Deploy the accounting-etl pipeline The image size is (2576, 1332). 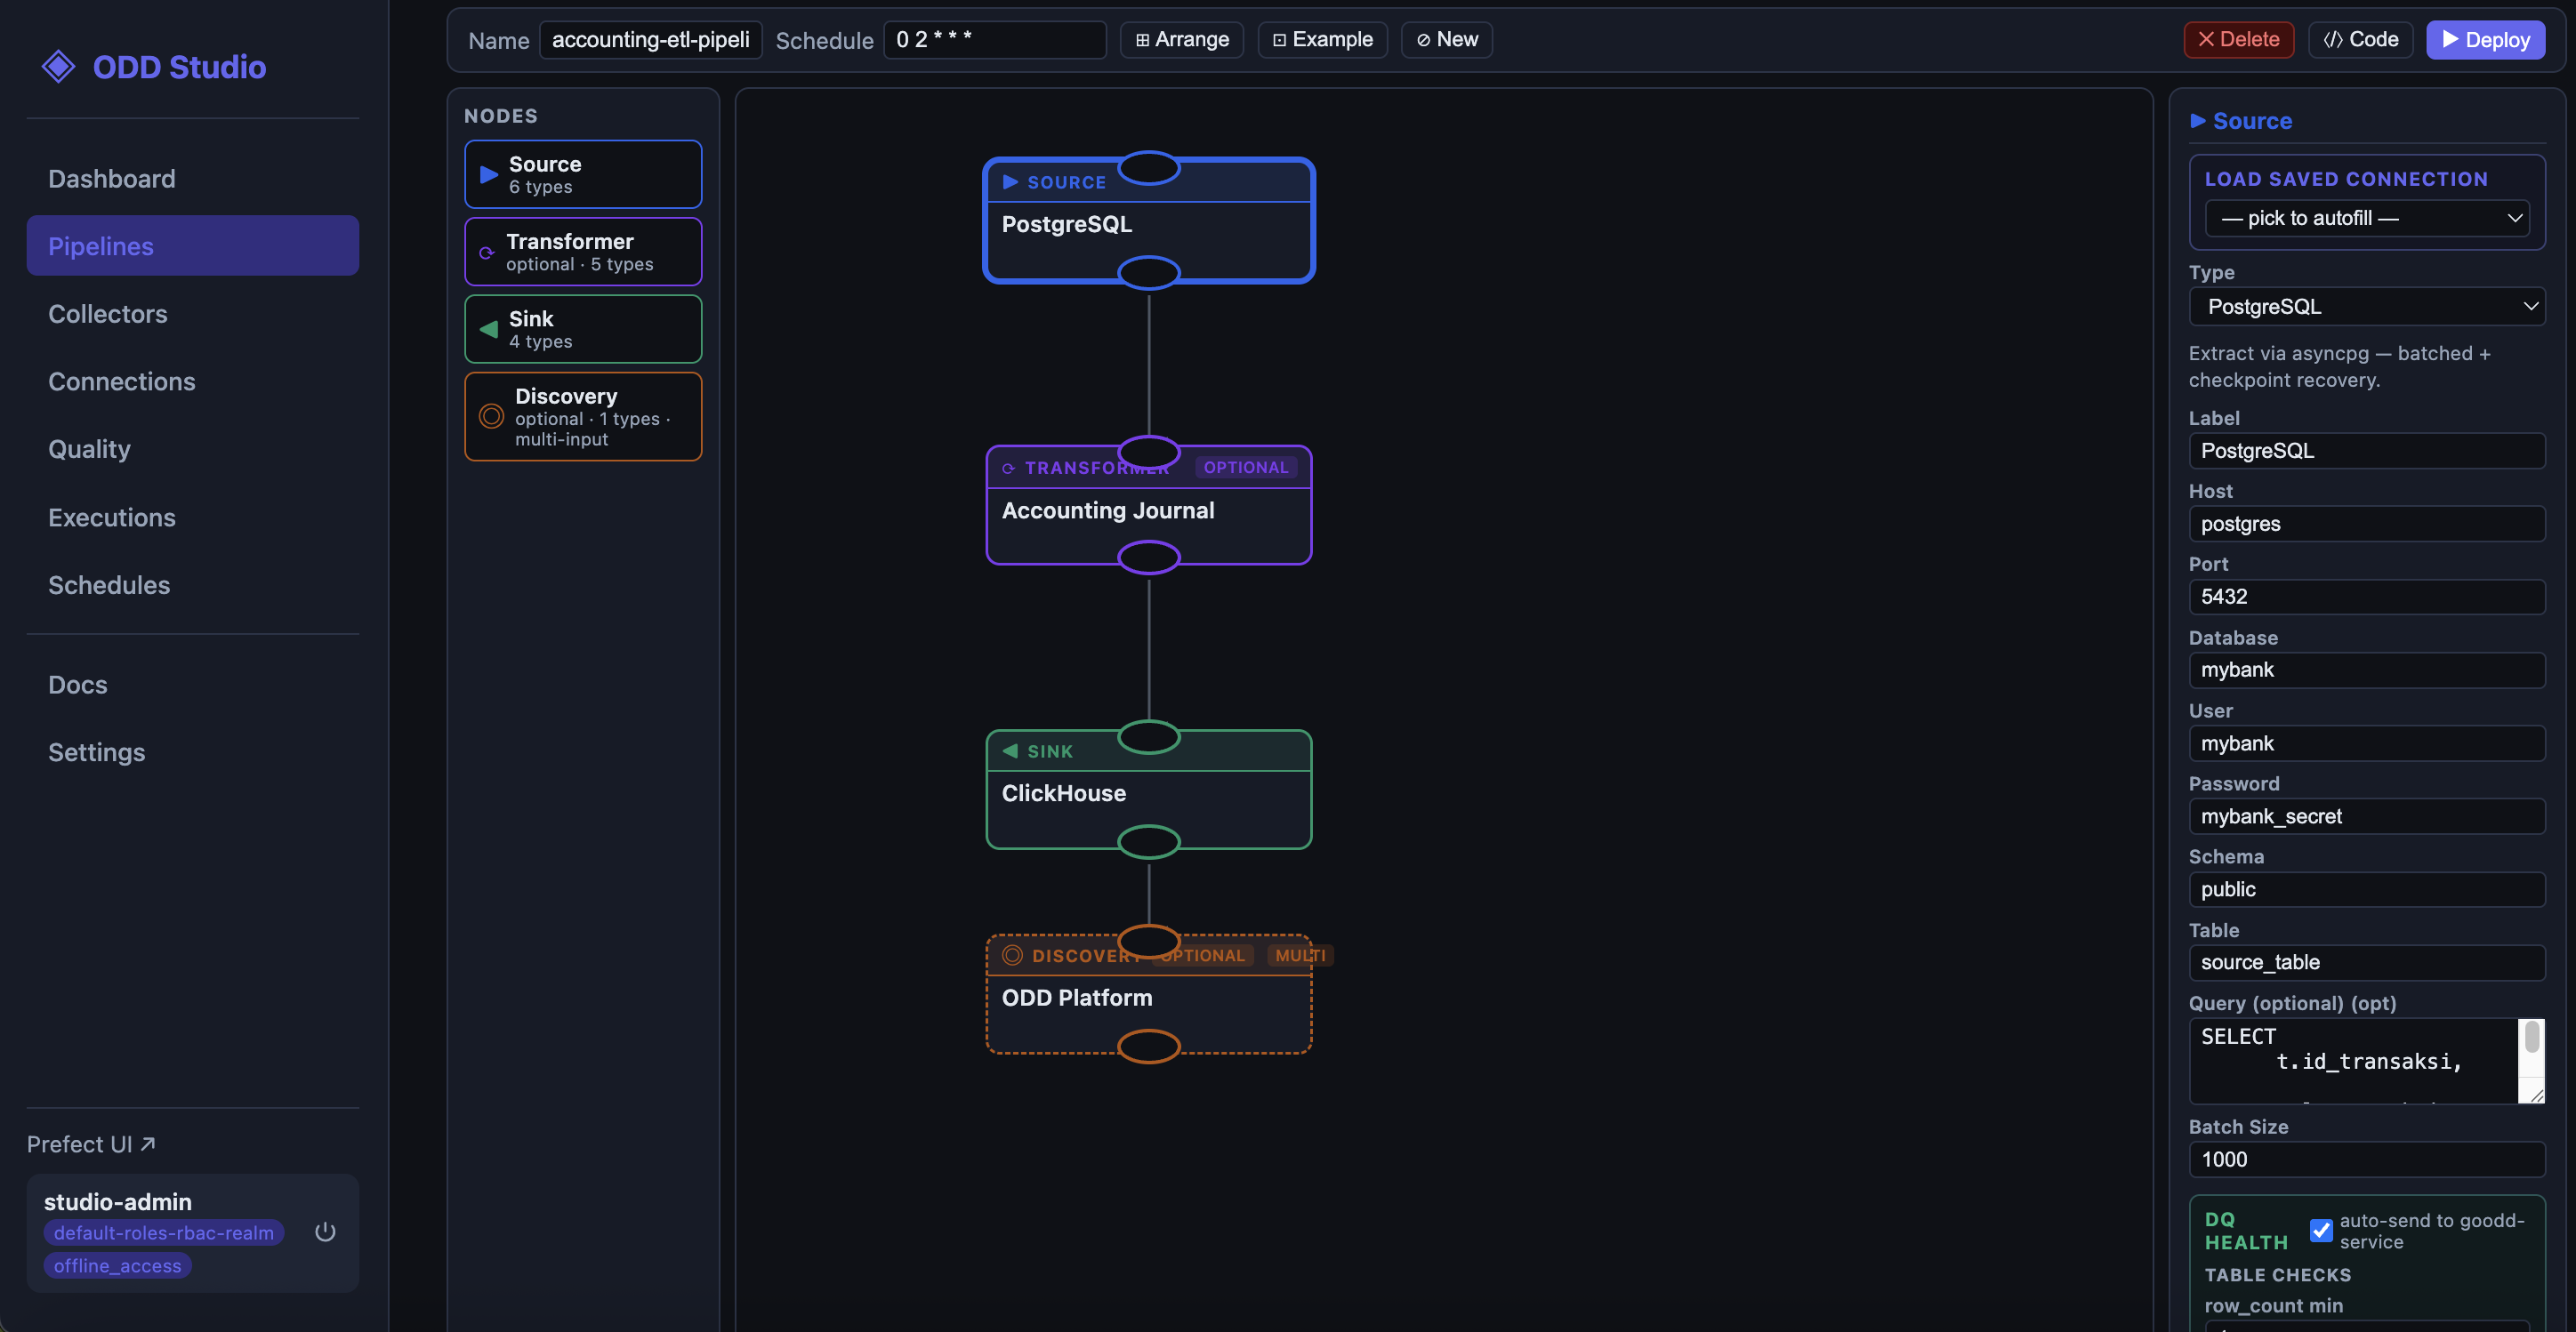coord(2486,39)
